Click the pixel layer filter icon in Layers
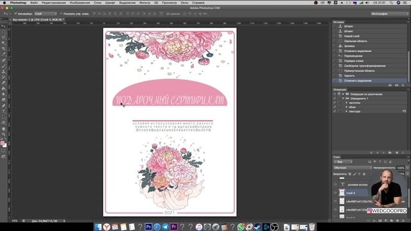 point(370,162)
